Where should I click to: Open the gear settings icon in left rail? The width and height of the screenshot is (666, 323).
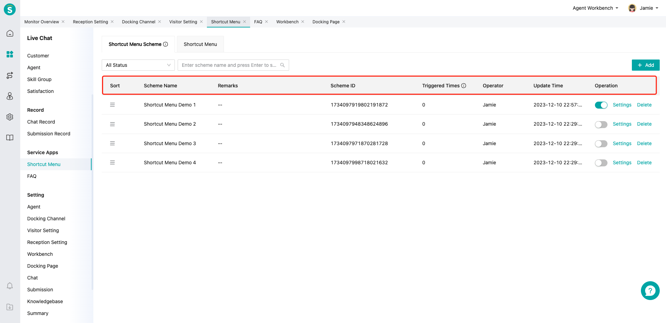[10, 117]
